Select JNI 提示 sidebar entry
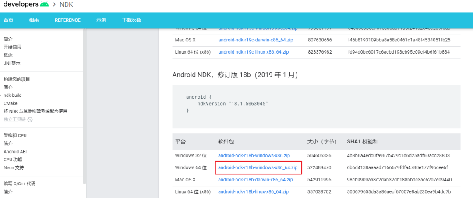473x198 pixels. click(12, 63)
